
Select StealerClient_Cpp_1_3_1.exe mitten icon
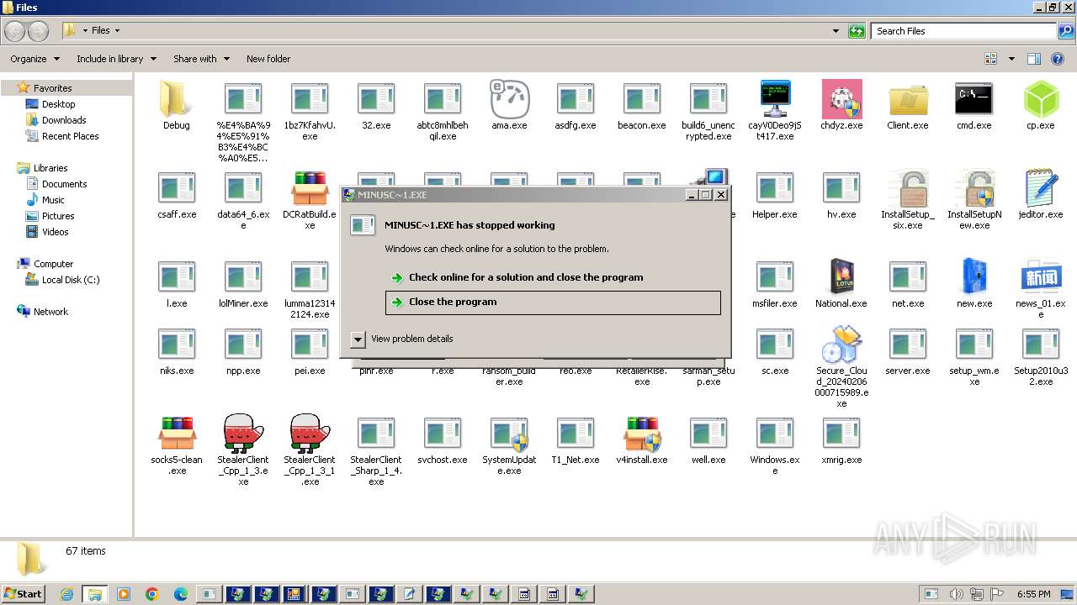310,434
